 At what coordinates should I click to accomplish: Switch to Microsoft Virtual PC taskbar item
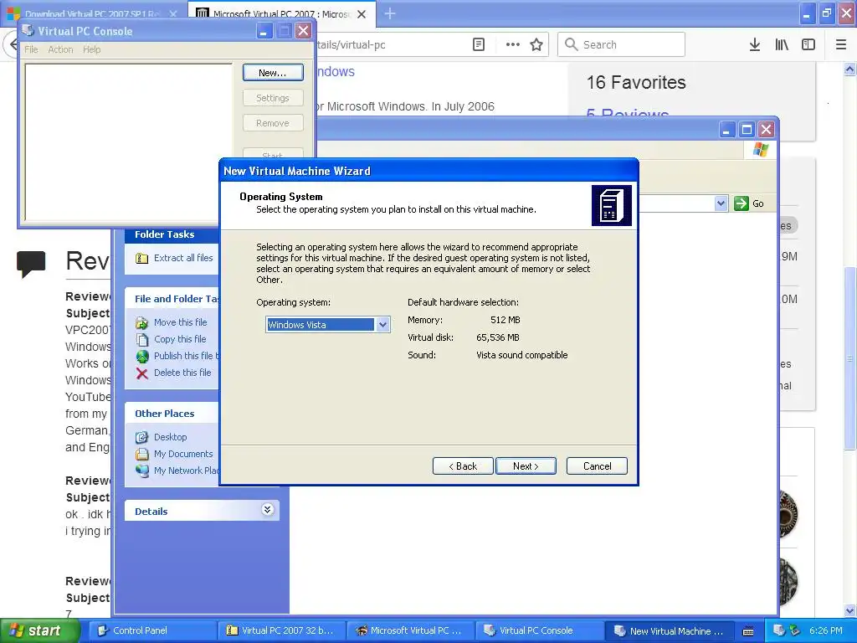click(x=410, y=631)
